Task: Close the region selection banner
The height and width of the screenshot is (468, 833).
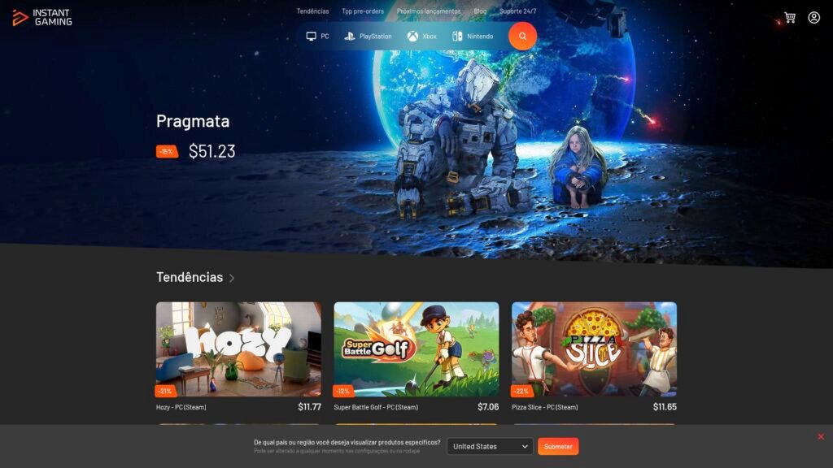Action: 821,436
